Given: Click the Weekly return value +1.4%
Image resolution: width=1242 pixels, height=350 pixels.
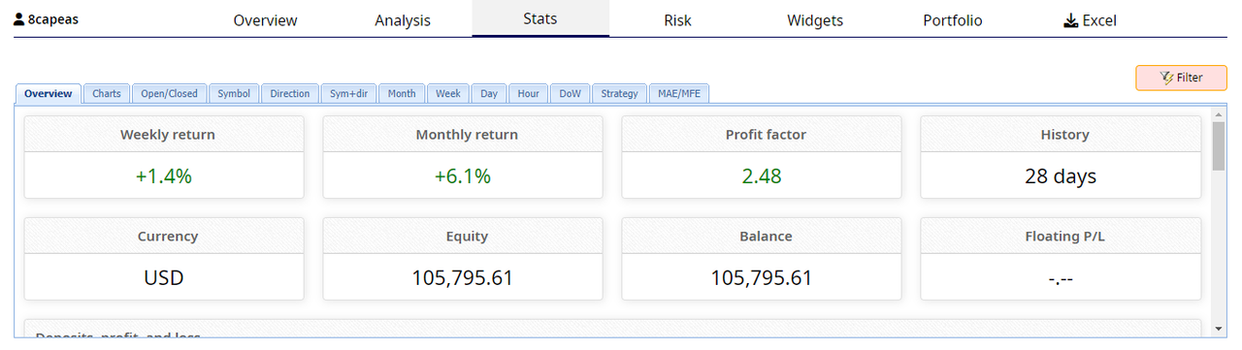Looking at the screenshot, I should 164,176.
